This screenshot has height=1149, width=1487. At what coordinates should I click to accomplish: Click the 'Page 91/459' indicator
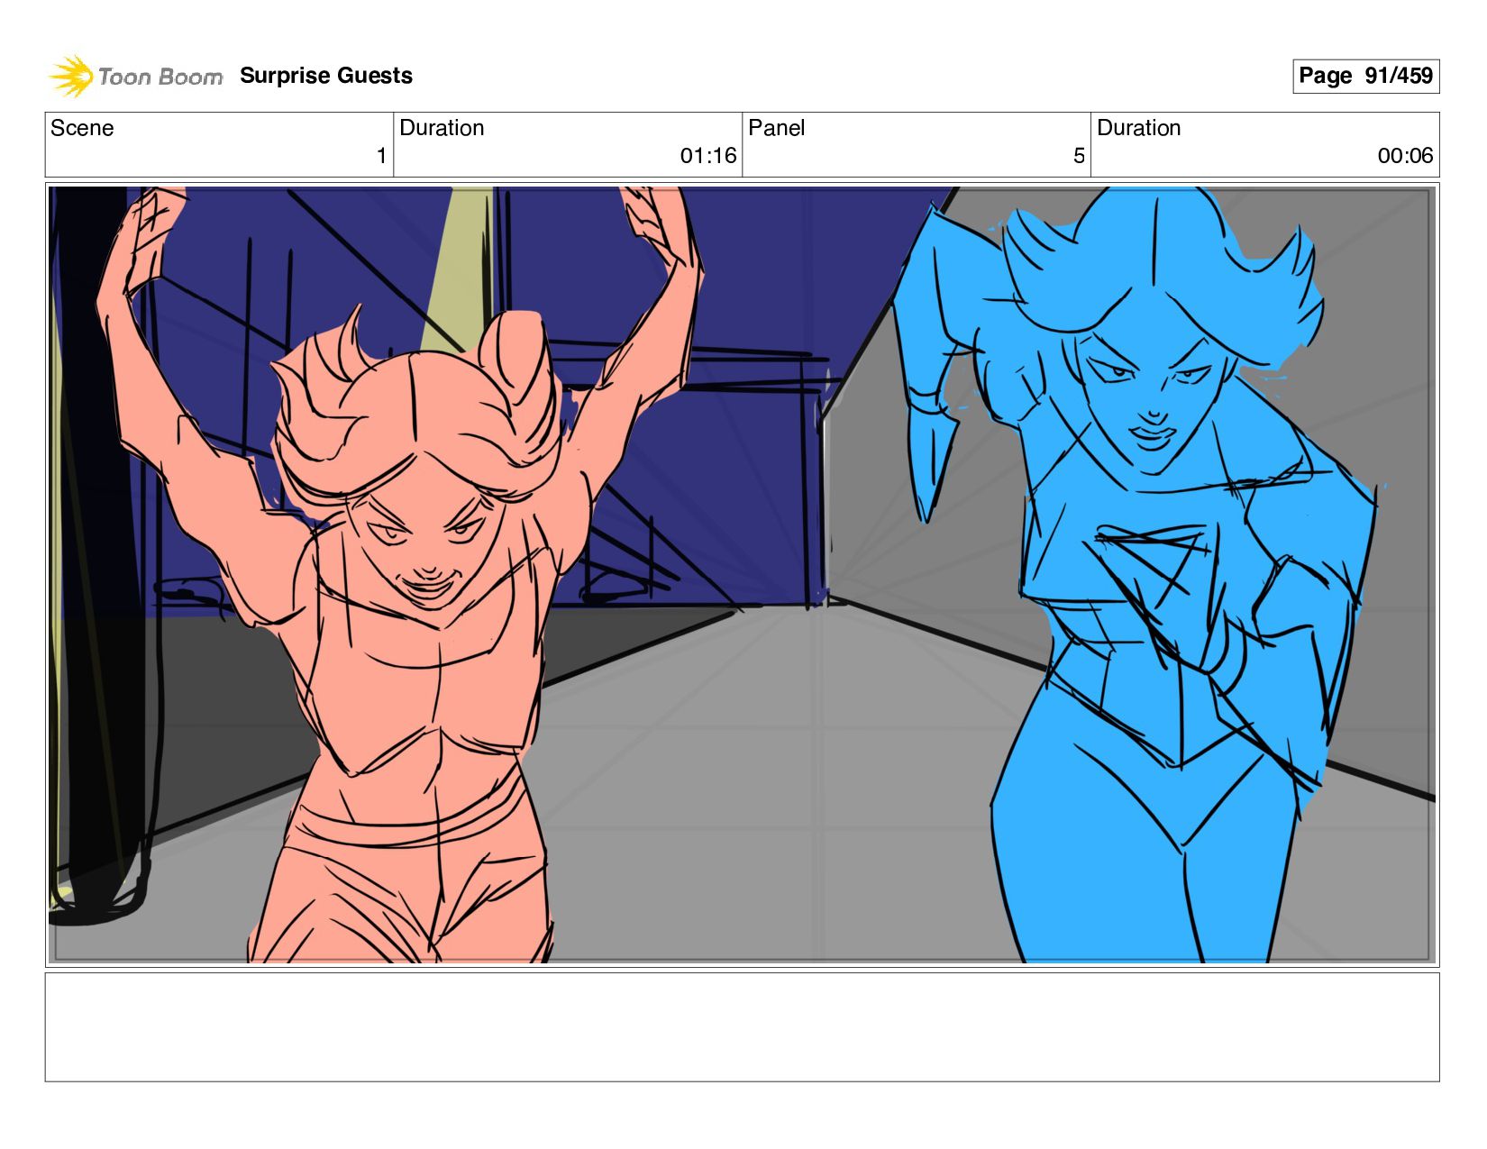coord(1365,76)
